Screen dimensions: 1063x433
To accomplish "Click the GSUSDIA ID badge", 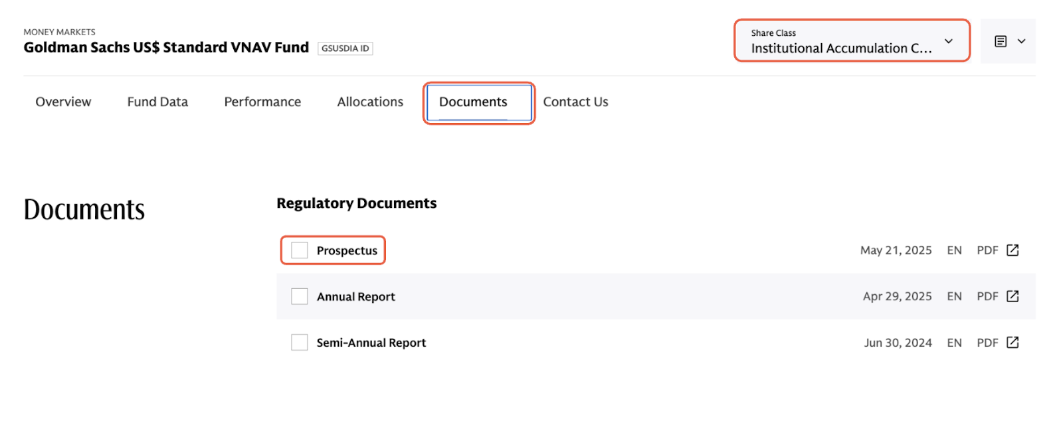I will point(345,48).
